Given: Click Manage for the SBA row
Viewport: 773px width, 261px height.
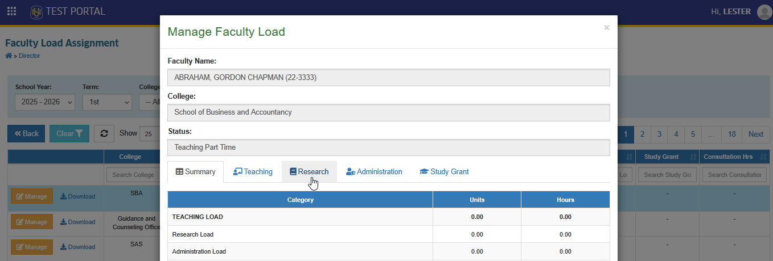Looking at the screenshot, I should (x=32, y=196).
